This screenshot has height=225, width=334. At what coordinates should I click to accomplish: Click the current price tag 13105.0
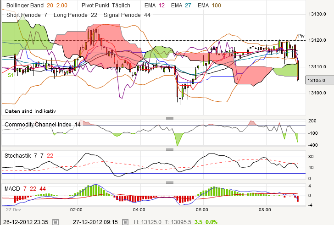319,80
